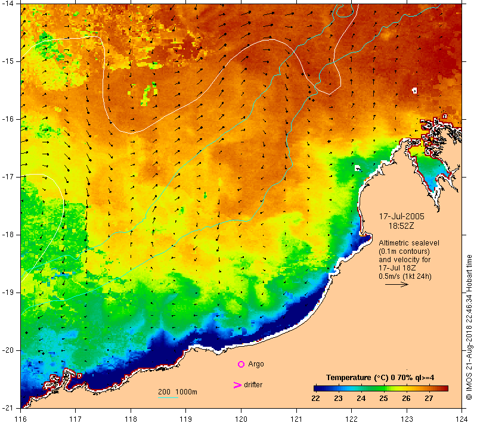The height and width of the screenshot is (423, 477).
Task: Click the latitude axis label -20
Action: [x=7, y=350]
